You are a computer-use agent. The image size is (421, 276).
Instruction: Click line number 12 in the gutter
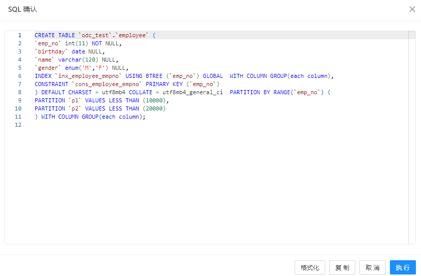point(18,125)
